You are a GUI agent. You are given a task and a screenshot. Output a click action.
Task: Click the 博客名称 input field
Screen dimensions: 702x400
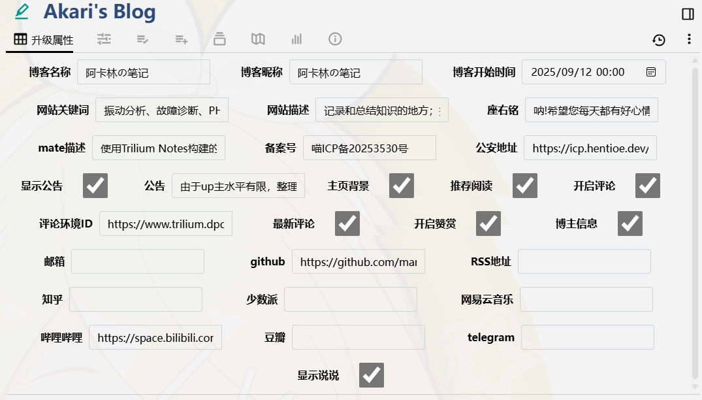pos(144,73)
